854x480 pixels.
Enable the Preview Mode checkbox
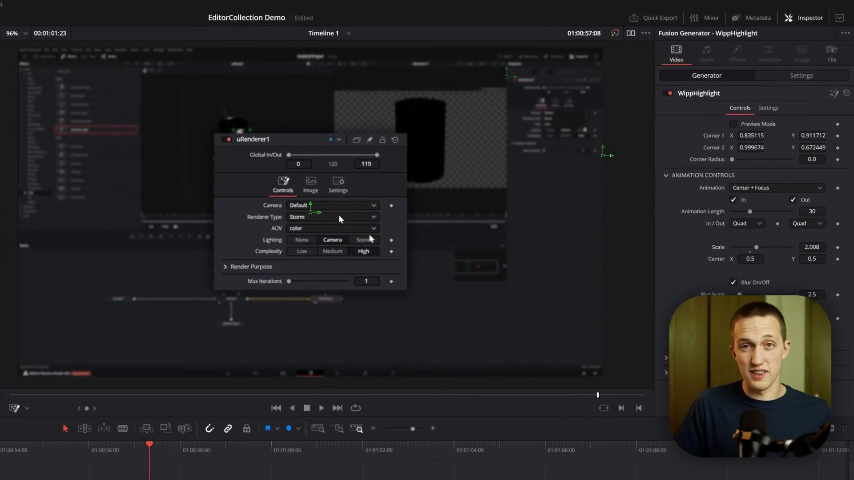click(x=733, y=124)
